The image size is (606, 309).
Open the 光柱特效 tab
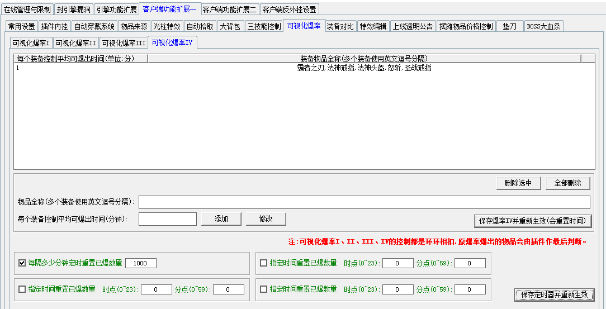coord(167,26)
